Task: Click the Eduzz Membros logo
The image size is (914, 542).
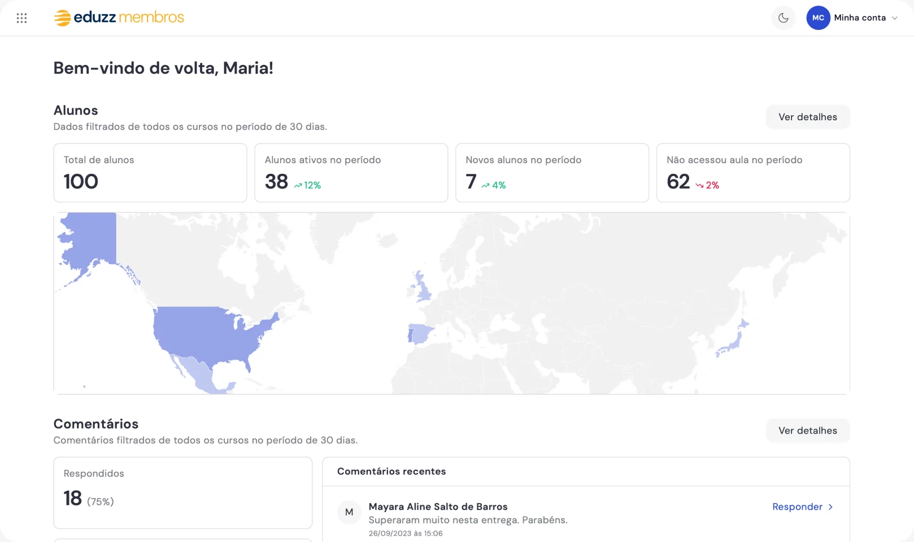Action: click(x=119, y=18)
